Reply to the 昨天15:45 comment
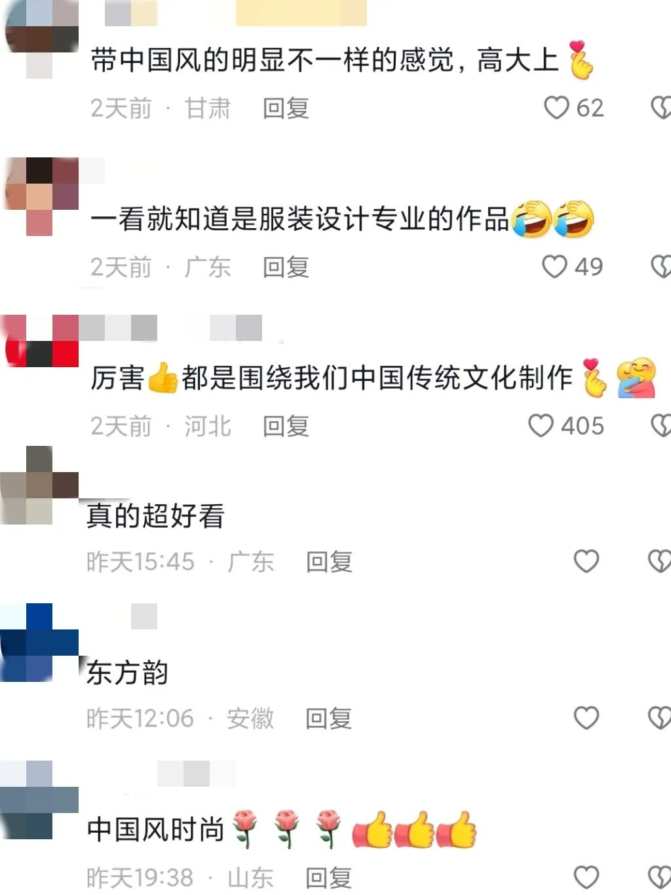This screenshot has height=895, width=671. pos(329,562)
